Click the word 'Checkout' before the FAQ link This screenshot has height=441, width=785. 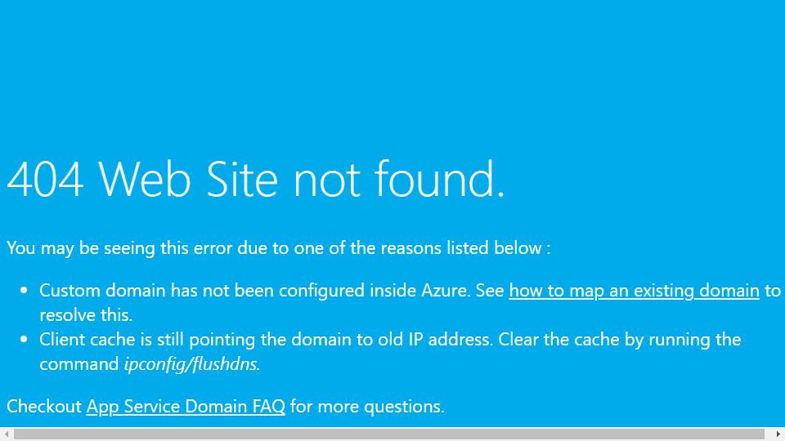point(44,407)
